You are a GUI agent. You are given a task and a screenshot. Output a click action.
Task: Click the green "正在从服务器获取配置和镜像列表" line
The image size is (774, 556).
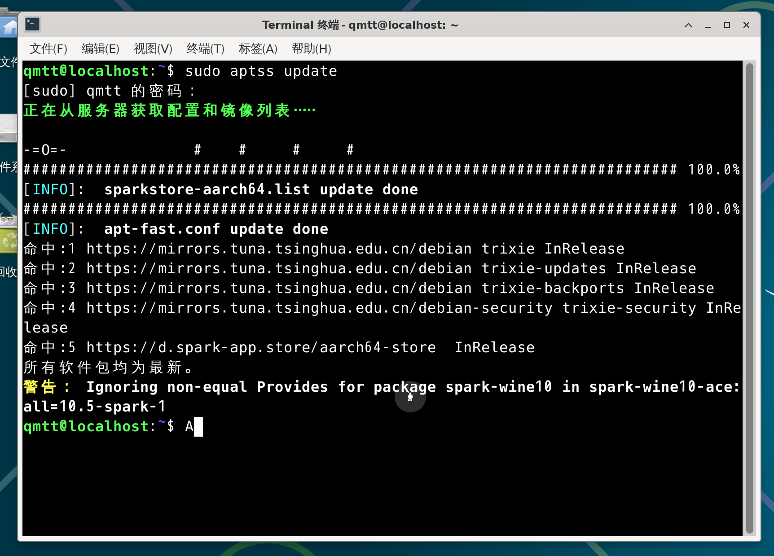pos(170,110)
